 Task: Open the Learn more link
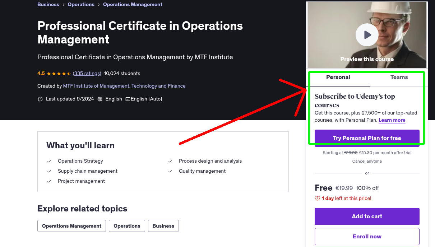coord(392,120)
